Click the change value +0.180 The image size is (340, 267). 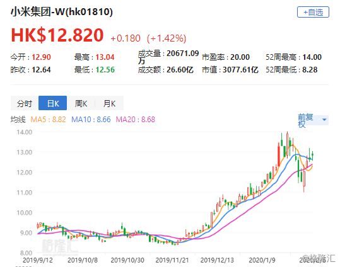pyautogui.click(x=126, y=38)
